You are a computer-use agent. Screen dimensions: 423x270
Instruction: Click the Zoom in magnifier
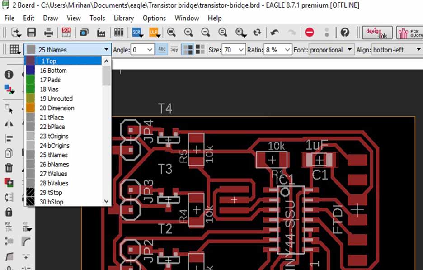tap(188, 33)
